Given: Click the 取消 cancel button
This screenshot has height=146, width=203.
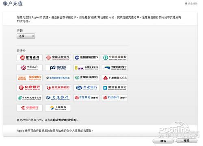Looking at the screenshot, I should tap(163, 141).
